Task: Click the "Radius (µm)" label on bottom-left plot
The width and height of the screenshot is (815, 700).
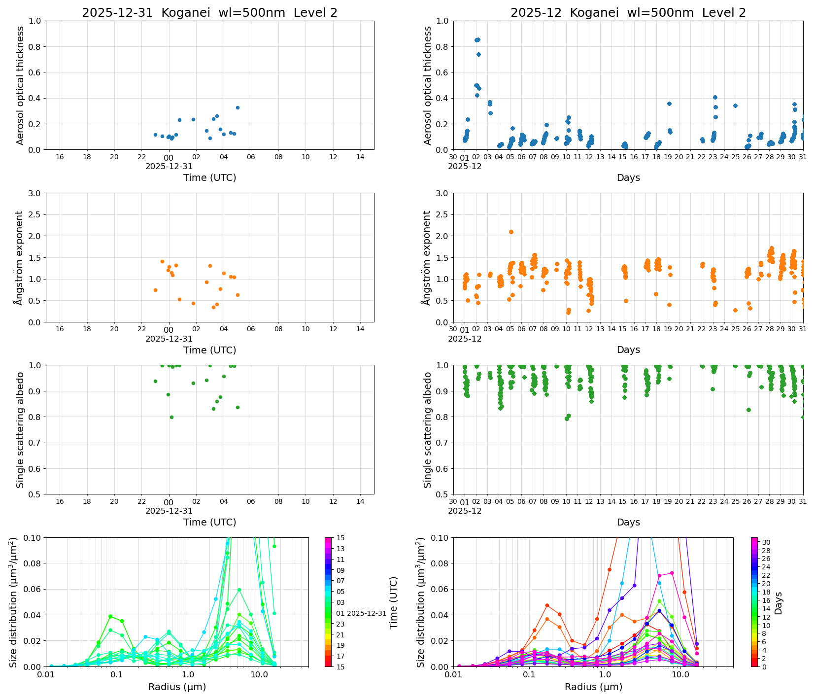Action: click(178, 686)
